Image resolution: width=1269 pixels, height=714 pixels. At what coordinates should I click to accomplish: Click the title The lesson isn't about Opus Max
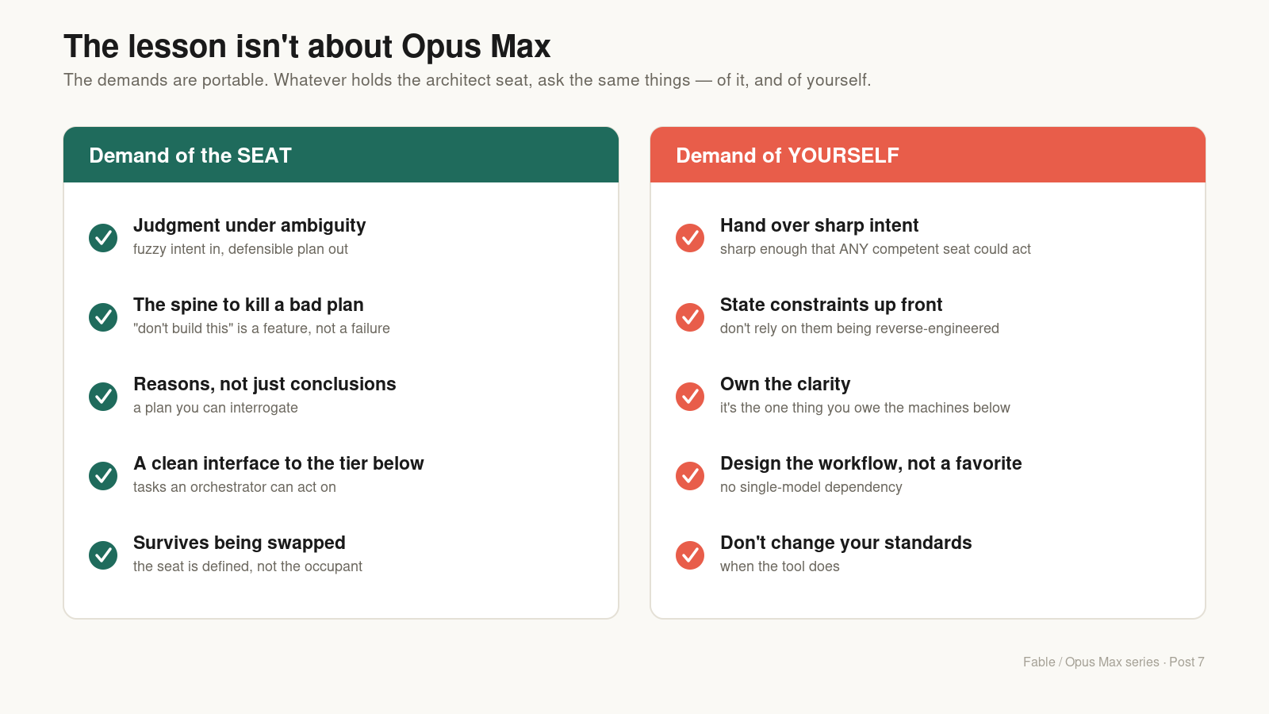pos(307,47)
